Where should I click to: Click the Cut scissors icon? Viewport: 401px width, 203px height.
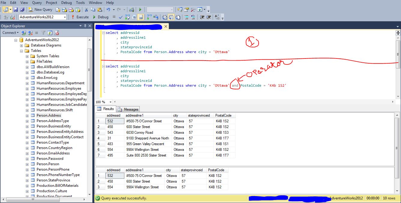point(86,10)
